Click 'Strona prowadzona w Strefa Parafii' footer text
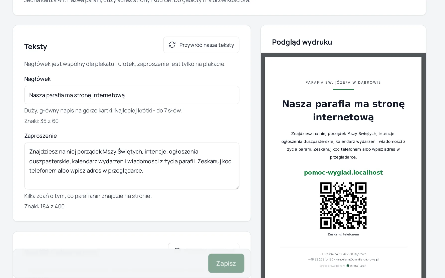445x278 pixels. [x=343, y=266]
